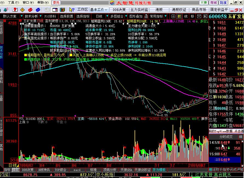
Task: Click the window layout panel icon
Action: click(x=55, y=10)
